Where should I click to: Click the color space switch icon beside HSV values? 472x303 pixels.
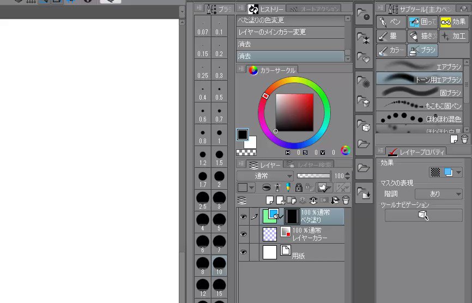click(346, 150)
